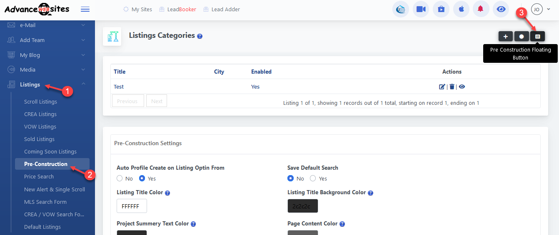Toggle the hamburger sidebar menu

(x=85, y=9)
